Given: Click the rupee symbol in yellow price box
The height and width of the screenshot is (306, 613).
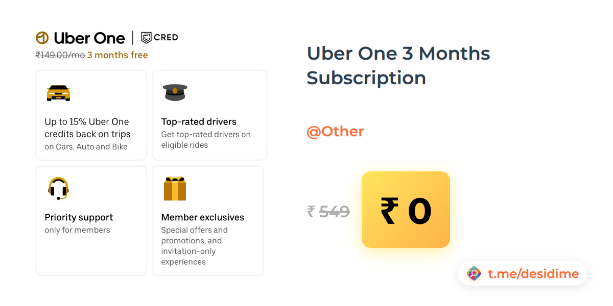Looking at the screenshot, I should (389, 211).
